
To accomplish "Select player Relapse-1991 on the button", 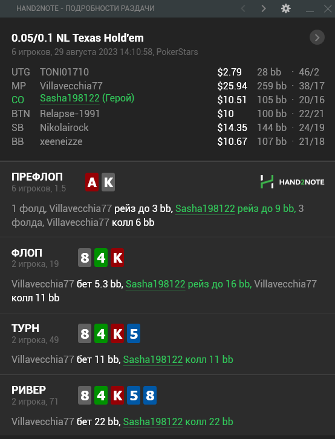I will pyautogui.click(x=70, y=114).
